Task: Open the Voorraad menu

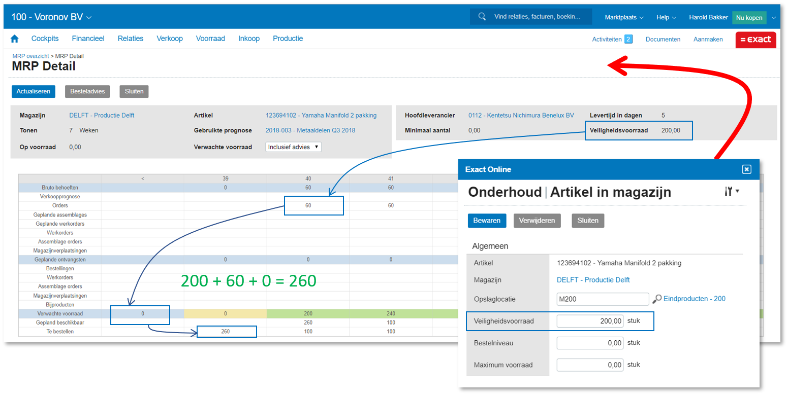Action: (x=210, y=39)
